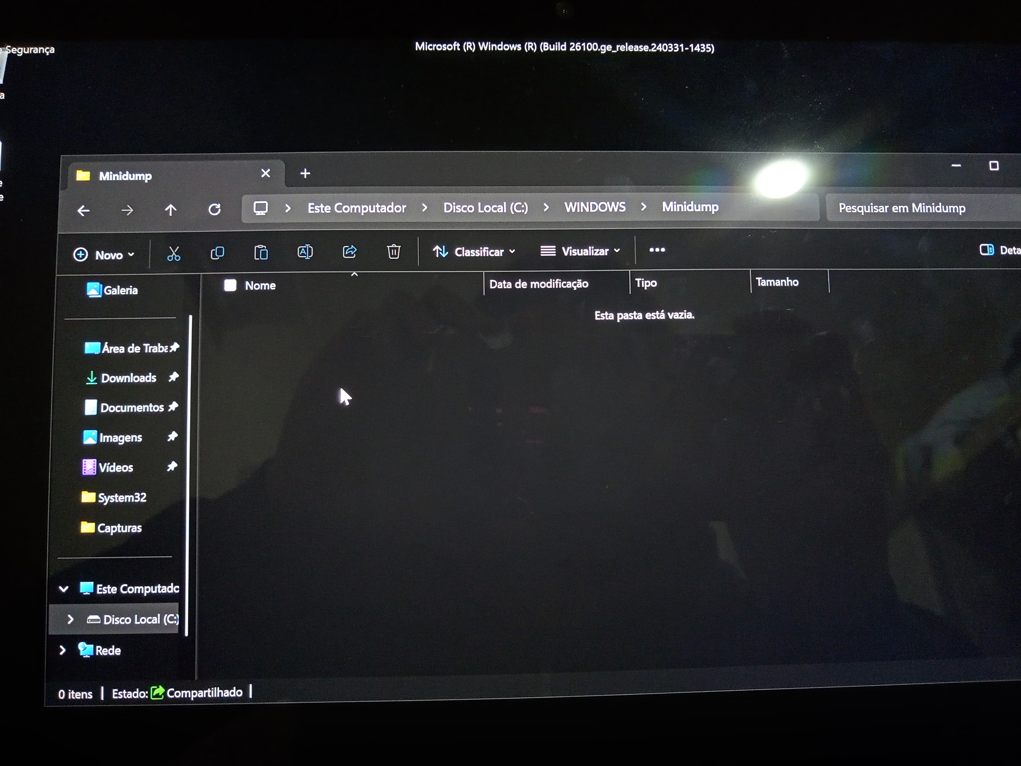1021x766 pixels.
Task: Click the navigation pane scrollbar
Action: [x=189, y=476]
